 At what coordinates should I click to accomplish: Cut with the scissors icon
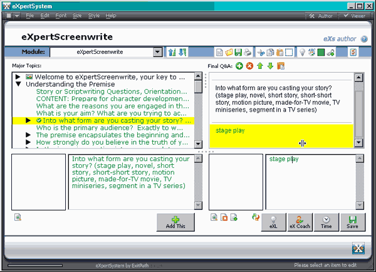(261, 52)
